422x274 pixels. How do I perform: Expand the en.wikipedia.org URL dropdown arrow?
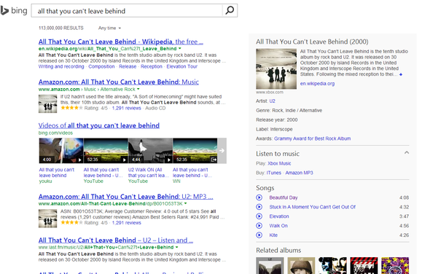tap(180, 49)
